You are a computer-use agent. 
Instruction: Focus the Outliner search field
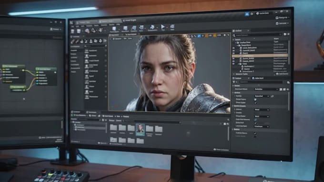(259, 35)
